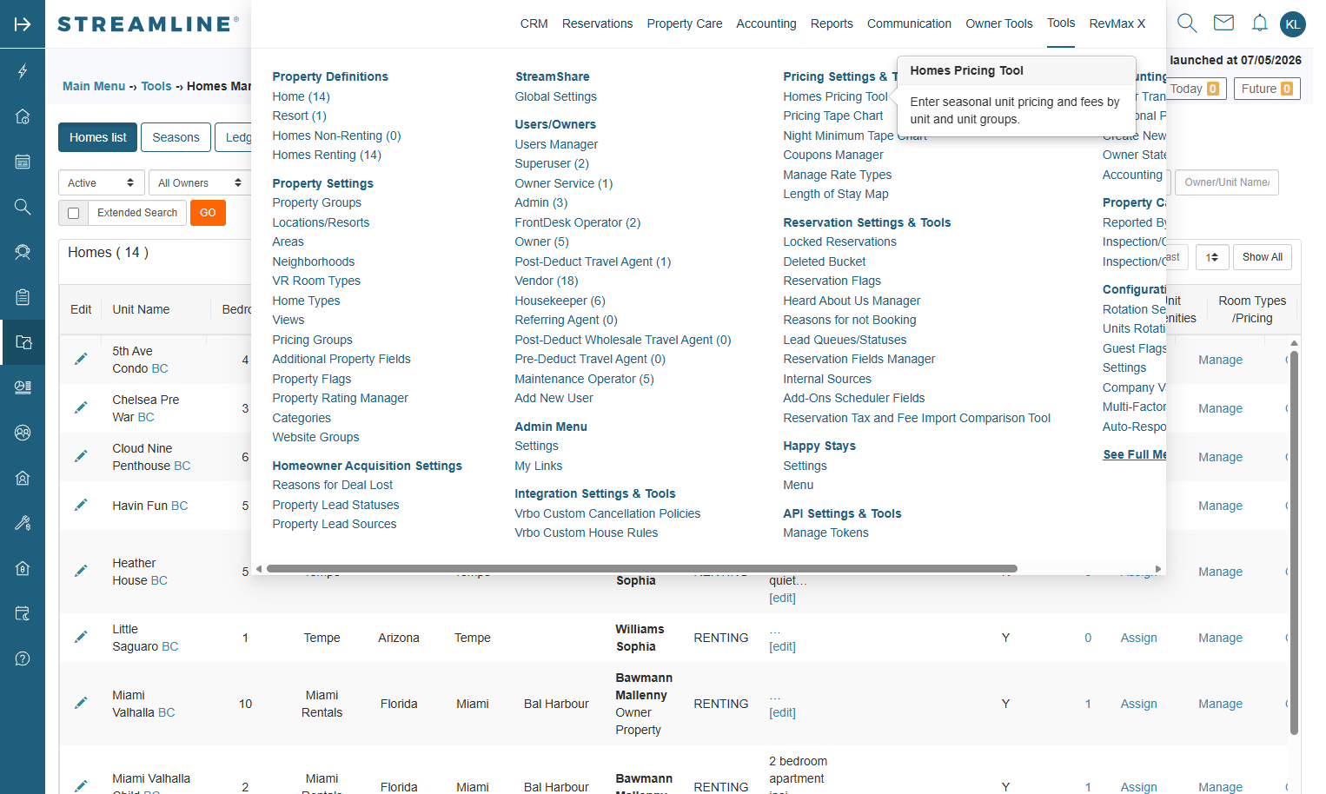The image size is (1326, 794).
Task: Open the wrench maintenance sidebar icon
Action: coord(23,523)
